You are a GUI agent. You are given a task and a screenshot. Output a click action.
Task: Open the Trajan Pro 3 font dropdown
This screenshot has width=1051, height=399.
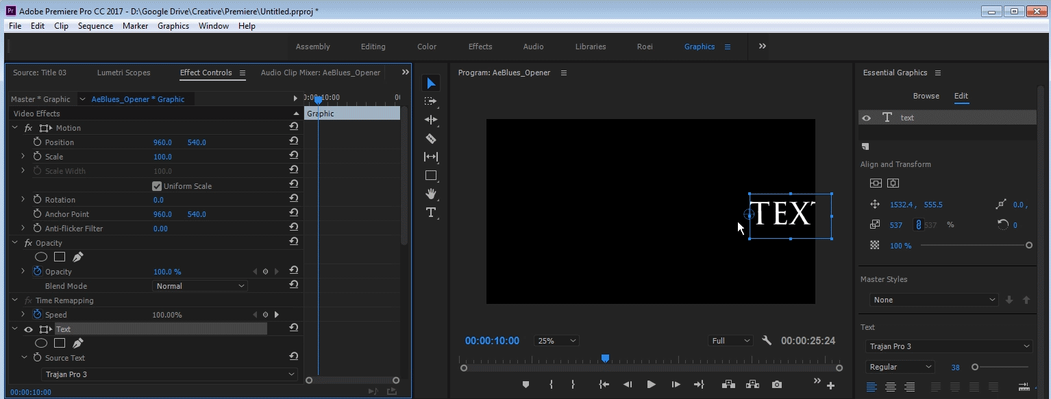pyautogui.click(x=948, y=346)
